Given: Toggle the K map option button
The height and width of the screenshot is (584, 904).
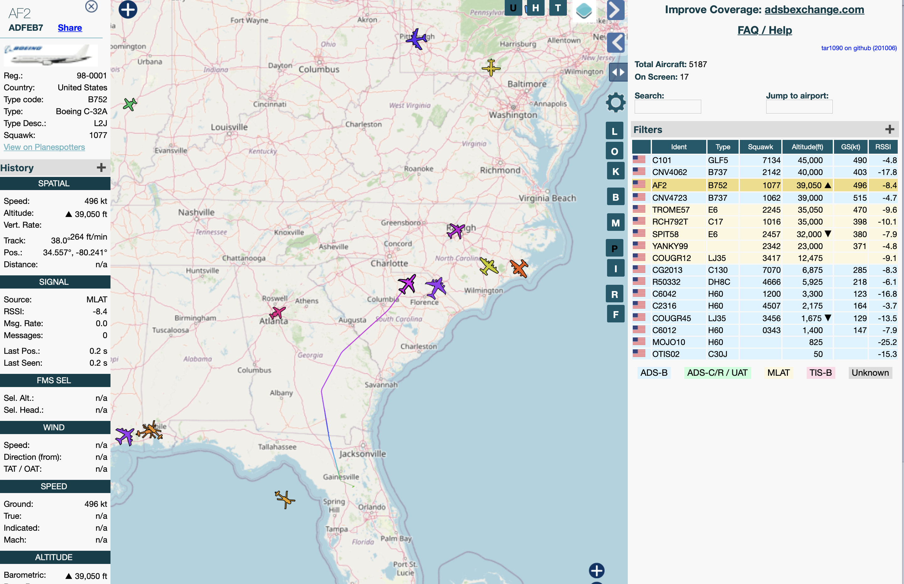Looking at the screenshot, I should 615,172.
